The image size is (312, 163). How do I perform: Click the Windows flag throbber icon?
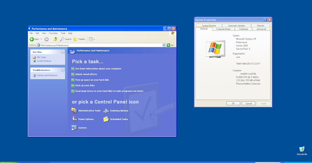coord(173,33)
